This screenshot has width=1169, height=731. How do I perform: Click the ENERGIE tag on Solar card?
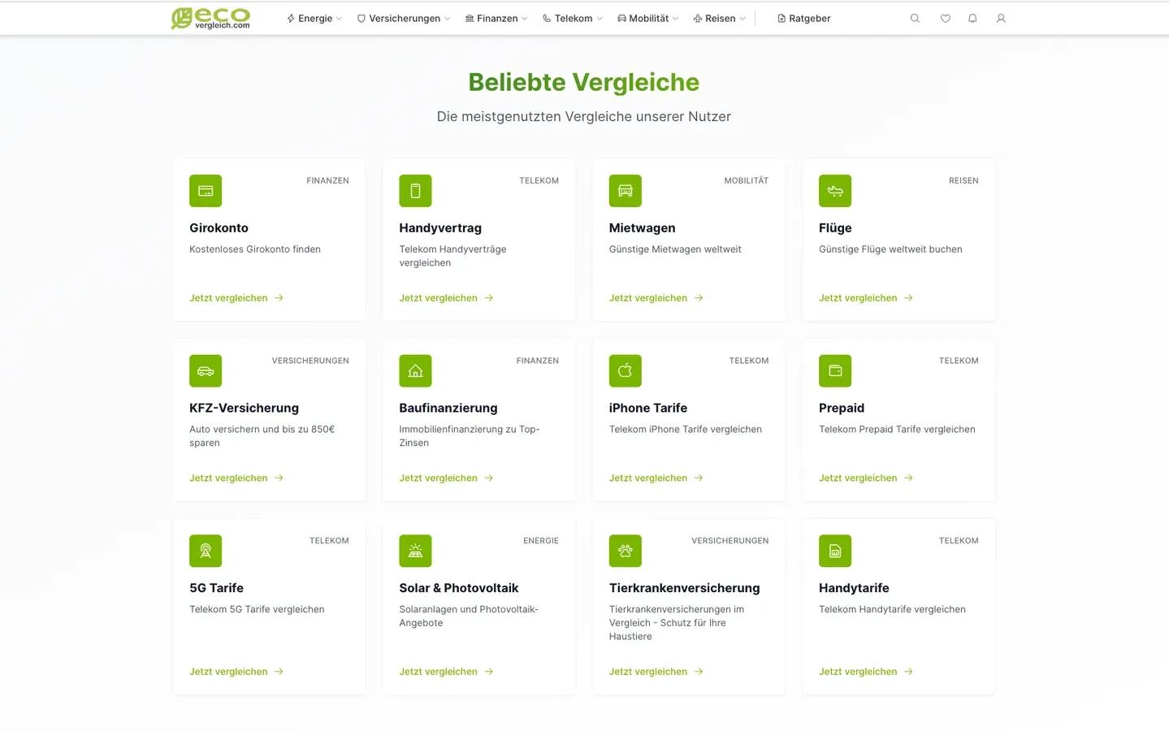541,540
